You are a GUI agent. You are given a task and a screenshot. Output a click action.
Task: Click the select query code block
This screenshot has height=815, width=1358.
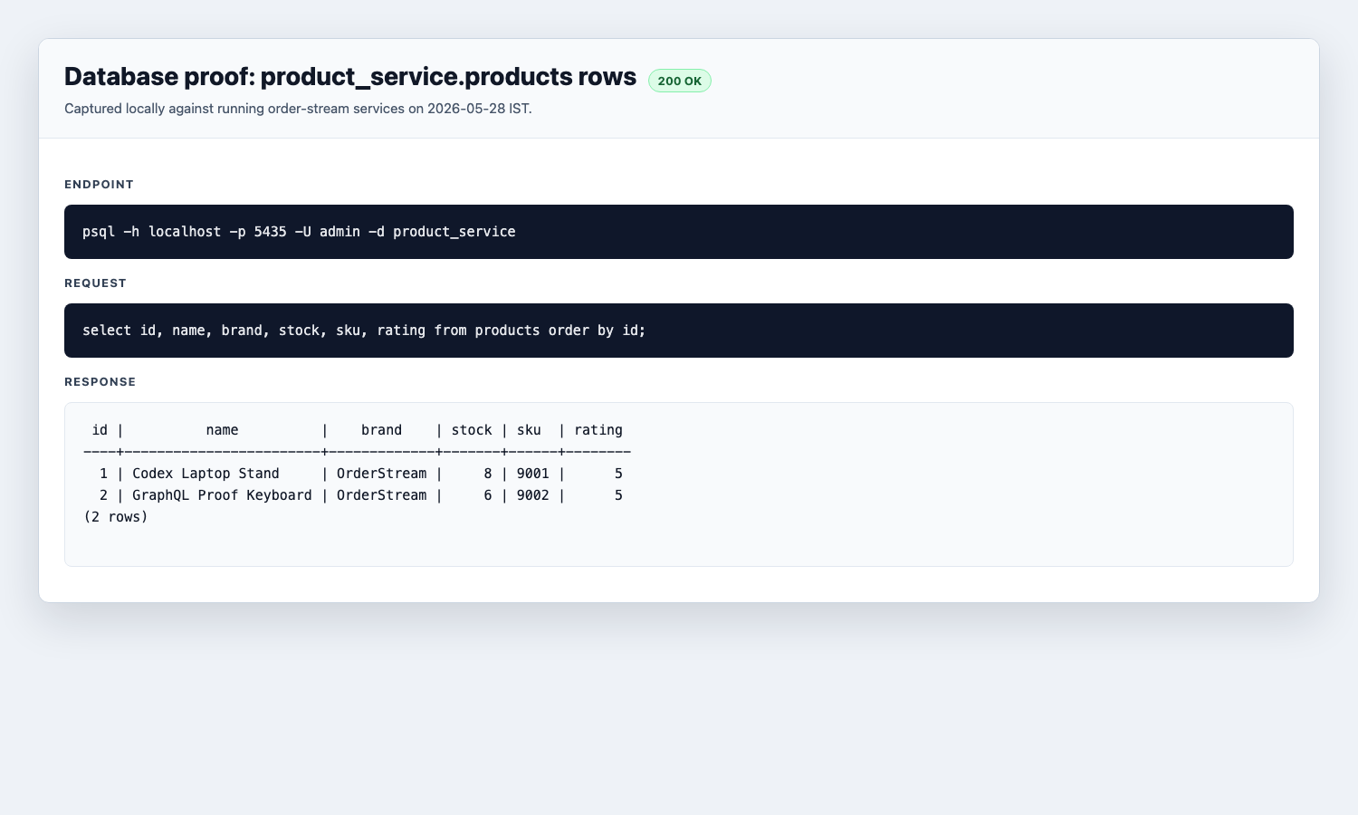[x=679, y=331]
